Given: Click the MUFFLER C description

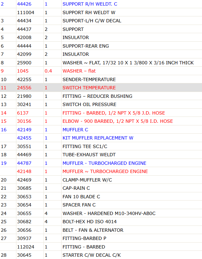Looking at the screenshot, I should 75,130.
